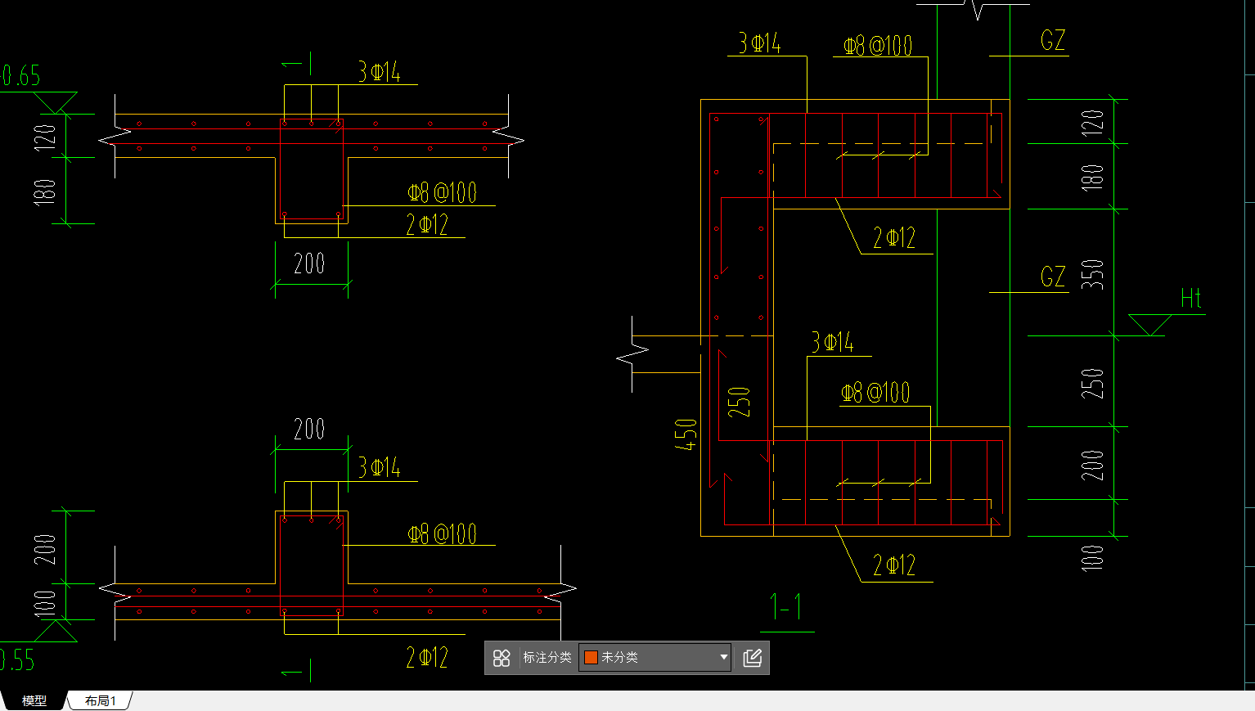
Task: Select the GZ label beside the break line
Action: (1053, 40)
